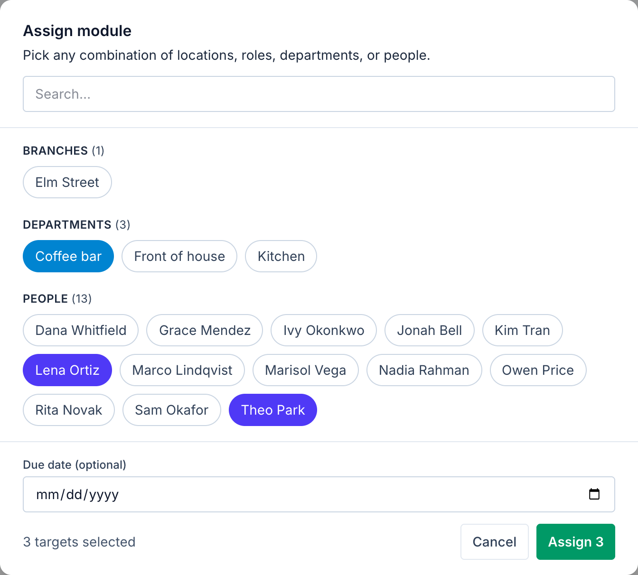Image resolution: width=638 pixels, height=575 pixels.
Task: Toggle the Kitchen department chip
Action: [281, 256]
